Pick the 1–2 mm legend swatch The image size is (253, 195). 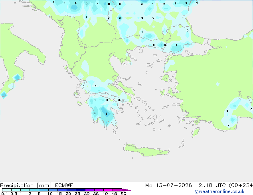point(25,190)
